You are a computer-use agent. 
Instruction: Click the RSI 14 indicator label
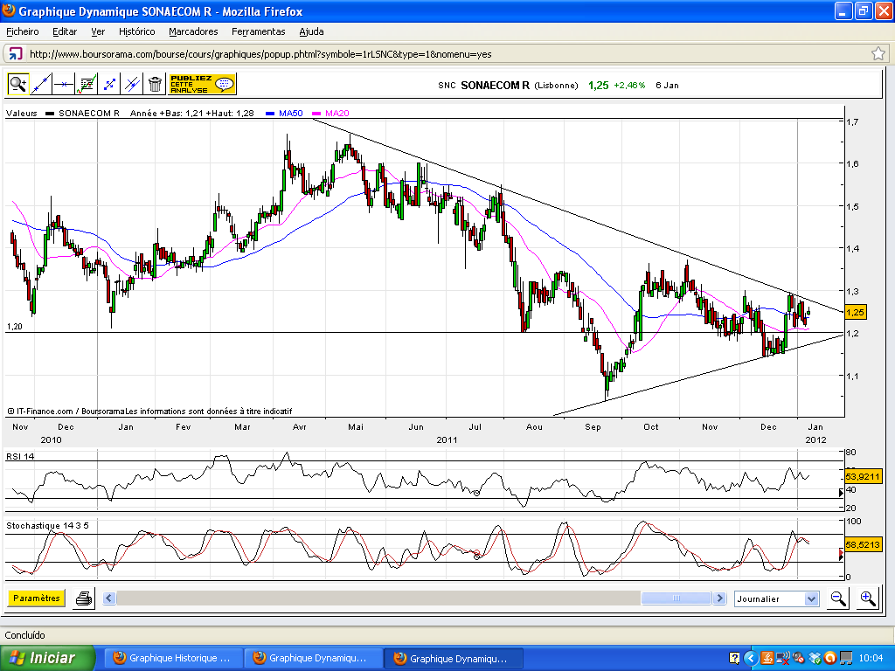(21, 456)
